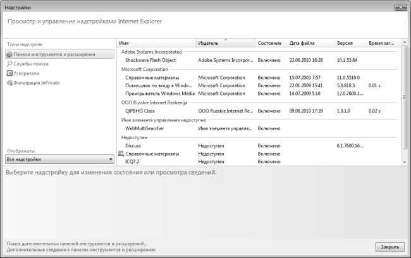This screenshot has width=411, height=258.
Task: Click the scrollbar up arrow in add-on list
Action: (405, 42)
